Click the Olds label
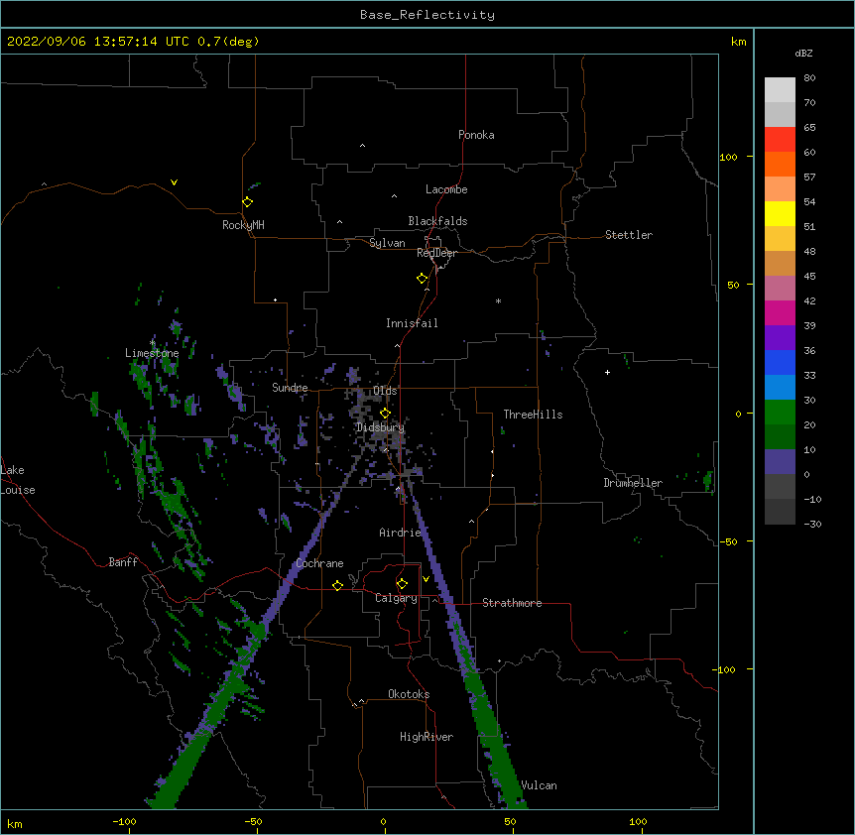Viewport: 855px width, 835px height. [x=385, y=391]
